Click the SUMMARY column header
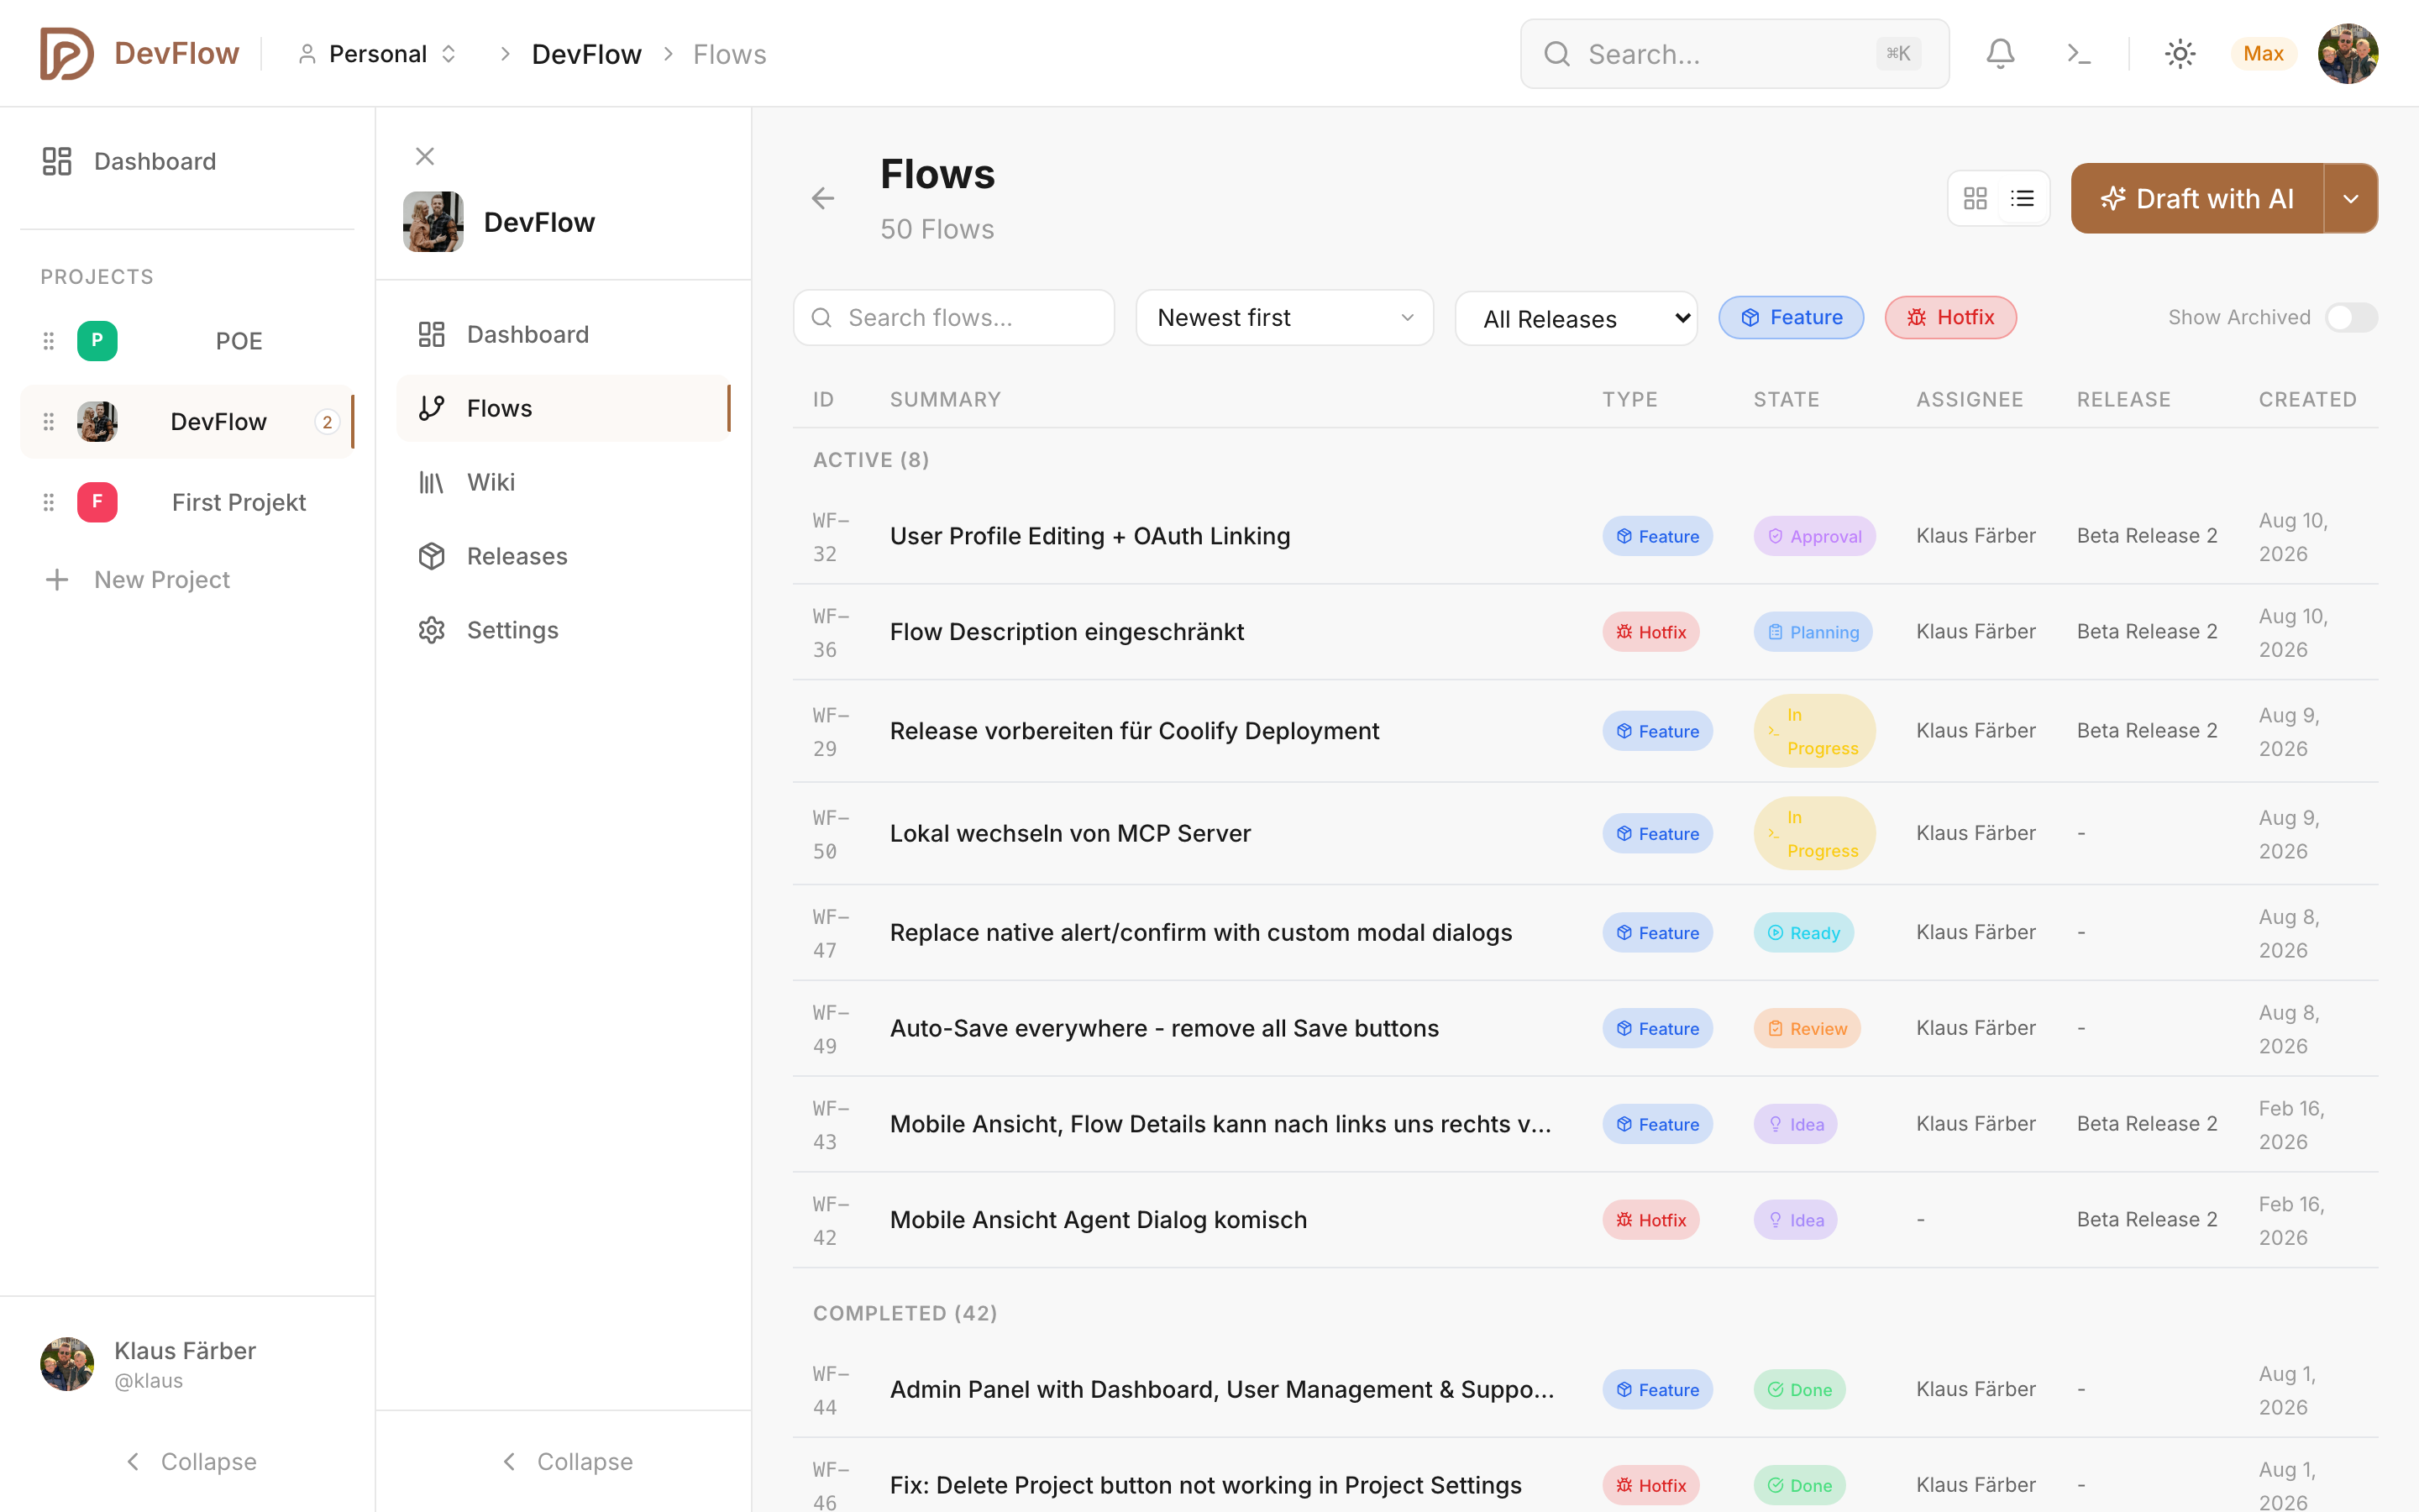This screenshot has height=1512, width=2419. (946, 400)
